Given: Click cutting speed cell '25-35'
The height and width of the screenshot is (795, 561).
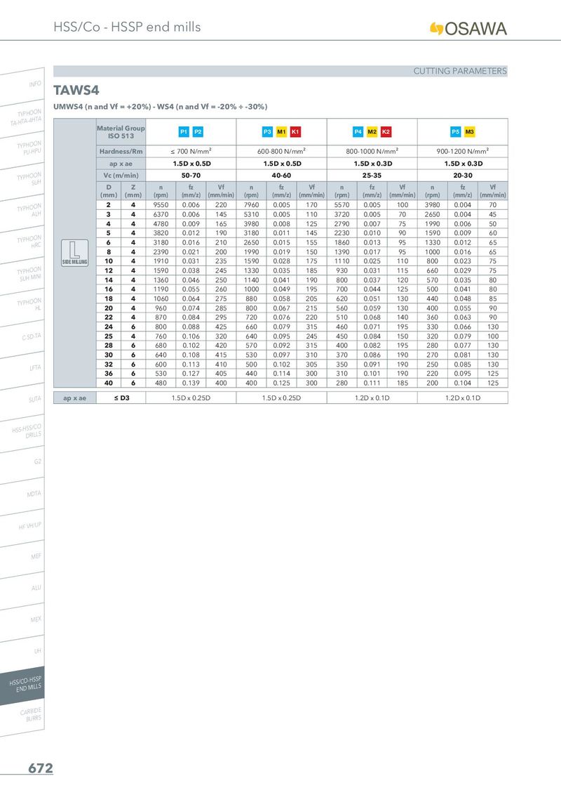Looking at the screenshot, I should [372, 176].
